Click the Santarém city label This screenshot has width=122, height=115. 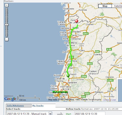pyautogui.click(x=72, y=82)
